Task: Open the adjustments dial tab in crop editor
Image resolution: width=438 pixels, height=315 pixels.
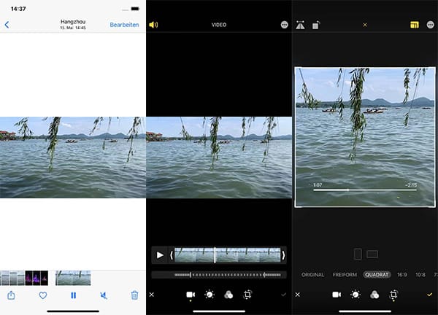Action: (356, 295)
